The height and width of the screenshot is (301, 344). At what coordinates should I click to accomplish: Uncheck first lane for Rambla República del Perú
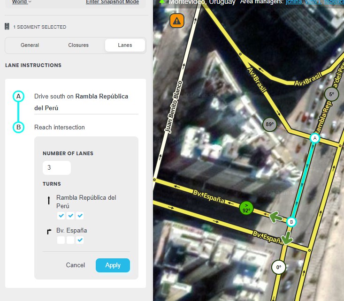coord(61,216)
